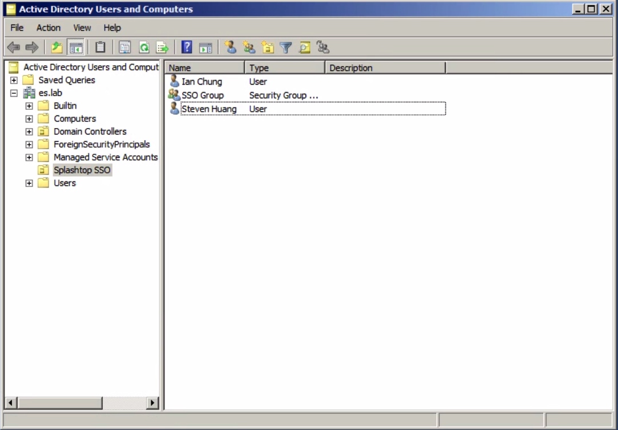Create a new organizational unit icon
Viewport: 618px width, 430px height.
pyautogui.click(x=268, y=47)
